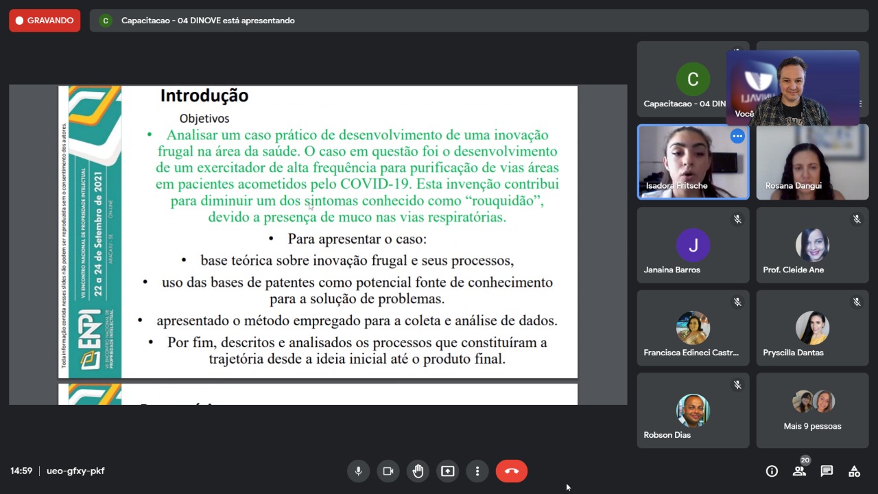This screenshot has height=494, width=878.
Task: Select Rosana Dangui video tile
Action: point(812,162)
